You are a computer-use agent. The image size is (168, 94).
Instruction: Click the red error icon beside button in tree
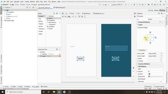click(x=60, y=56)
